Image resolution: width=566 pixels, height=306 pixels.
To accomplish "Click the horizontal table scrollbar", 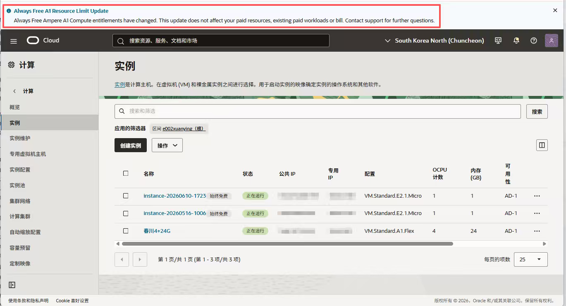I will 287,244.
